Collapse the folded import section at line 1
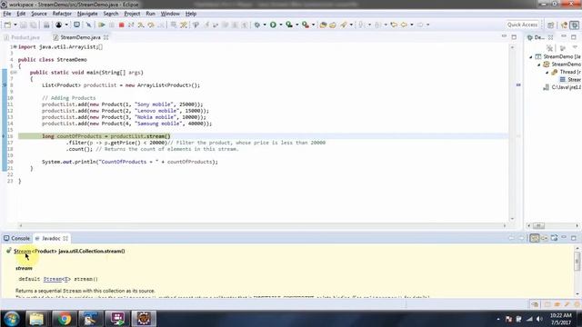This screenshot has height=327, width=582. coord(15,46)
